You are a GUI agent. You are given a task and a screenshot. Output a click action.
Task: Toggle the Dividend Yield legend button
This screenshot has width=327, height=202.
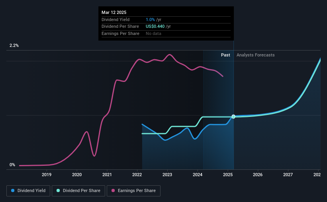point(28,191)
